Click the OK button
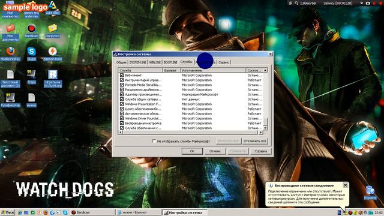The image size is (384, 216). point(192,151)
